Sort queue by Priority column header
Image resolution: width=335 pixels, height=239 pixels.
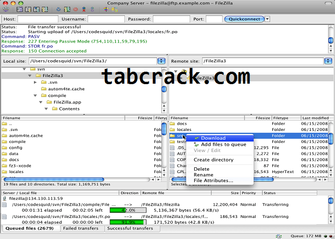pos(251,193)
